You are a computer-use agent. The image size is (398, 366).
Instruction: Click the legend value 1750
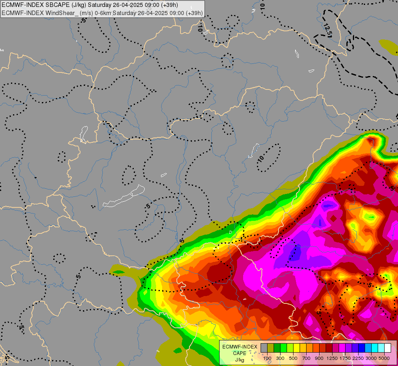(x=345, y=358)
